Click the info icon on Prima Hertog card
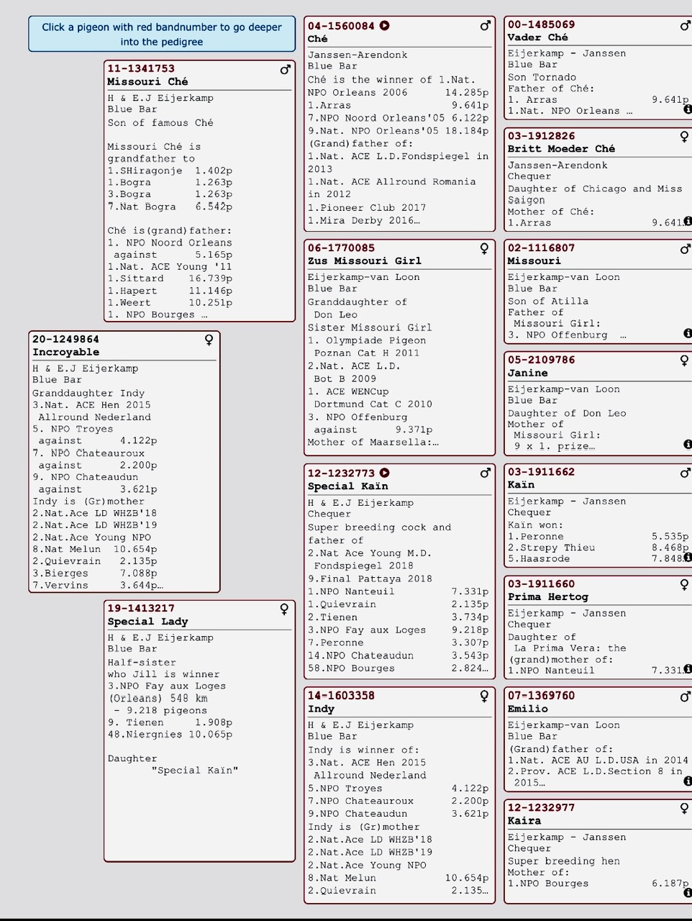Screen dimensions: 692x921 point(687,669)
